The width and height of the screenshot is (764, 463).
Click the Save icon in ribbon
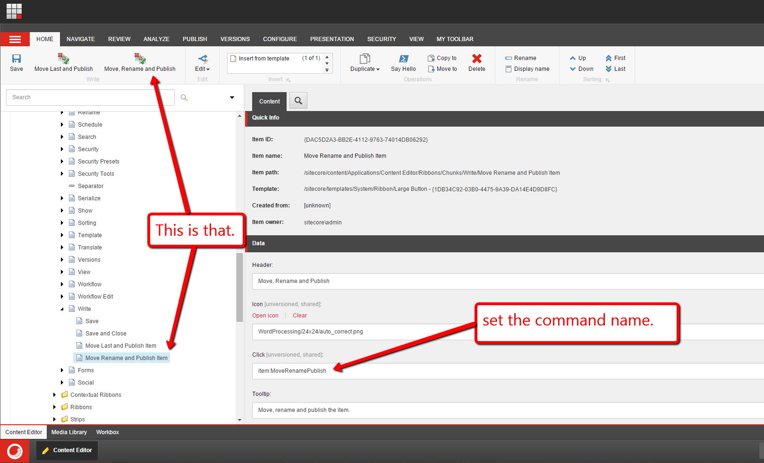[x=17, y=59]
